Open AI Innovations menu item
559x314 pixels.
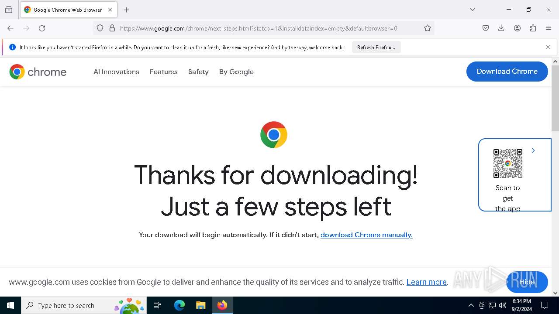pyautogui.click(x=116, y=72)
